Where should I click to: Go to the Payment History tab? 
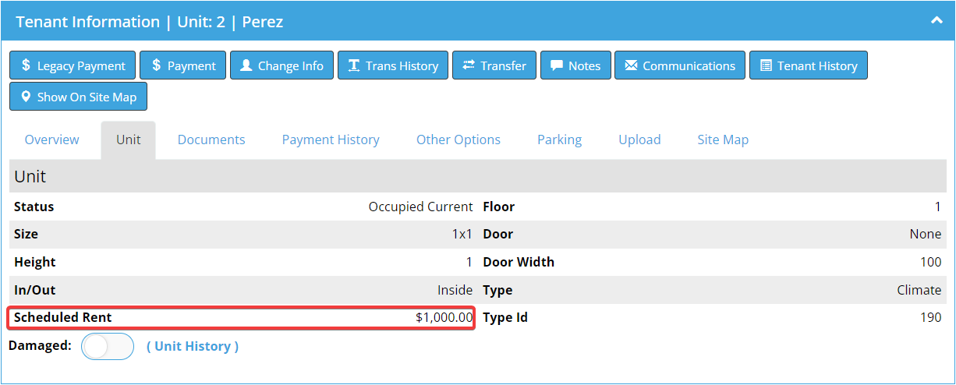pyautogui.click(x=331, y=140)
